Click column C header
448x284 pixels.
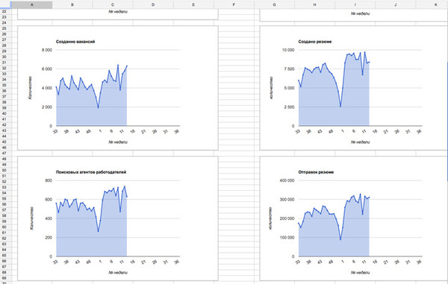[x=113, y=4]
